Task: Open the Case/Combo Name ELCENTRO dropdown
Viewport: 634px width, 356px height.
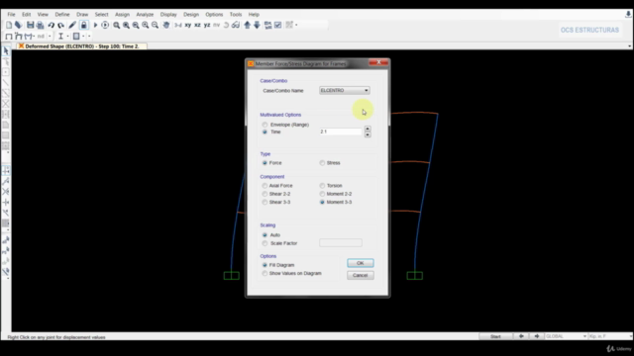Action: 344,90
